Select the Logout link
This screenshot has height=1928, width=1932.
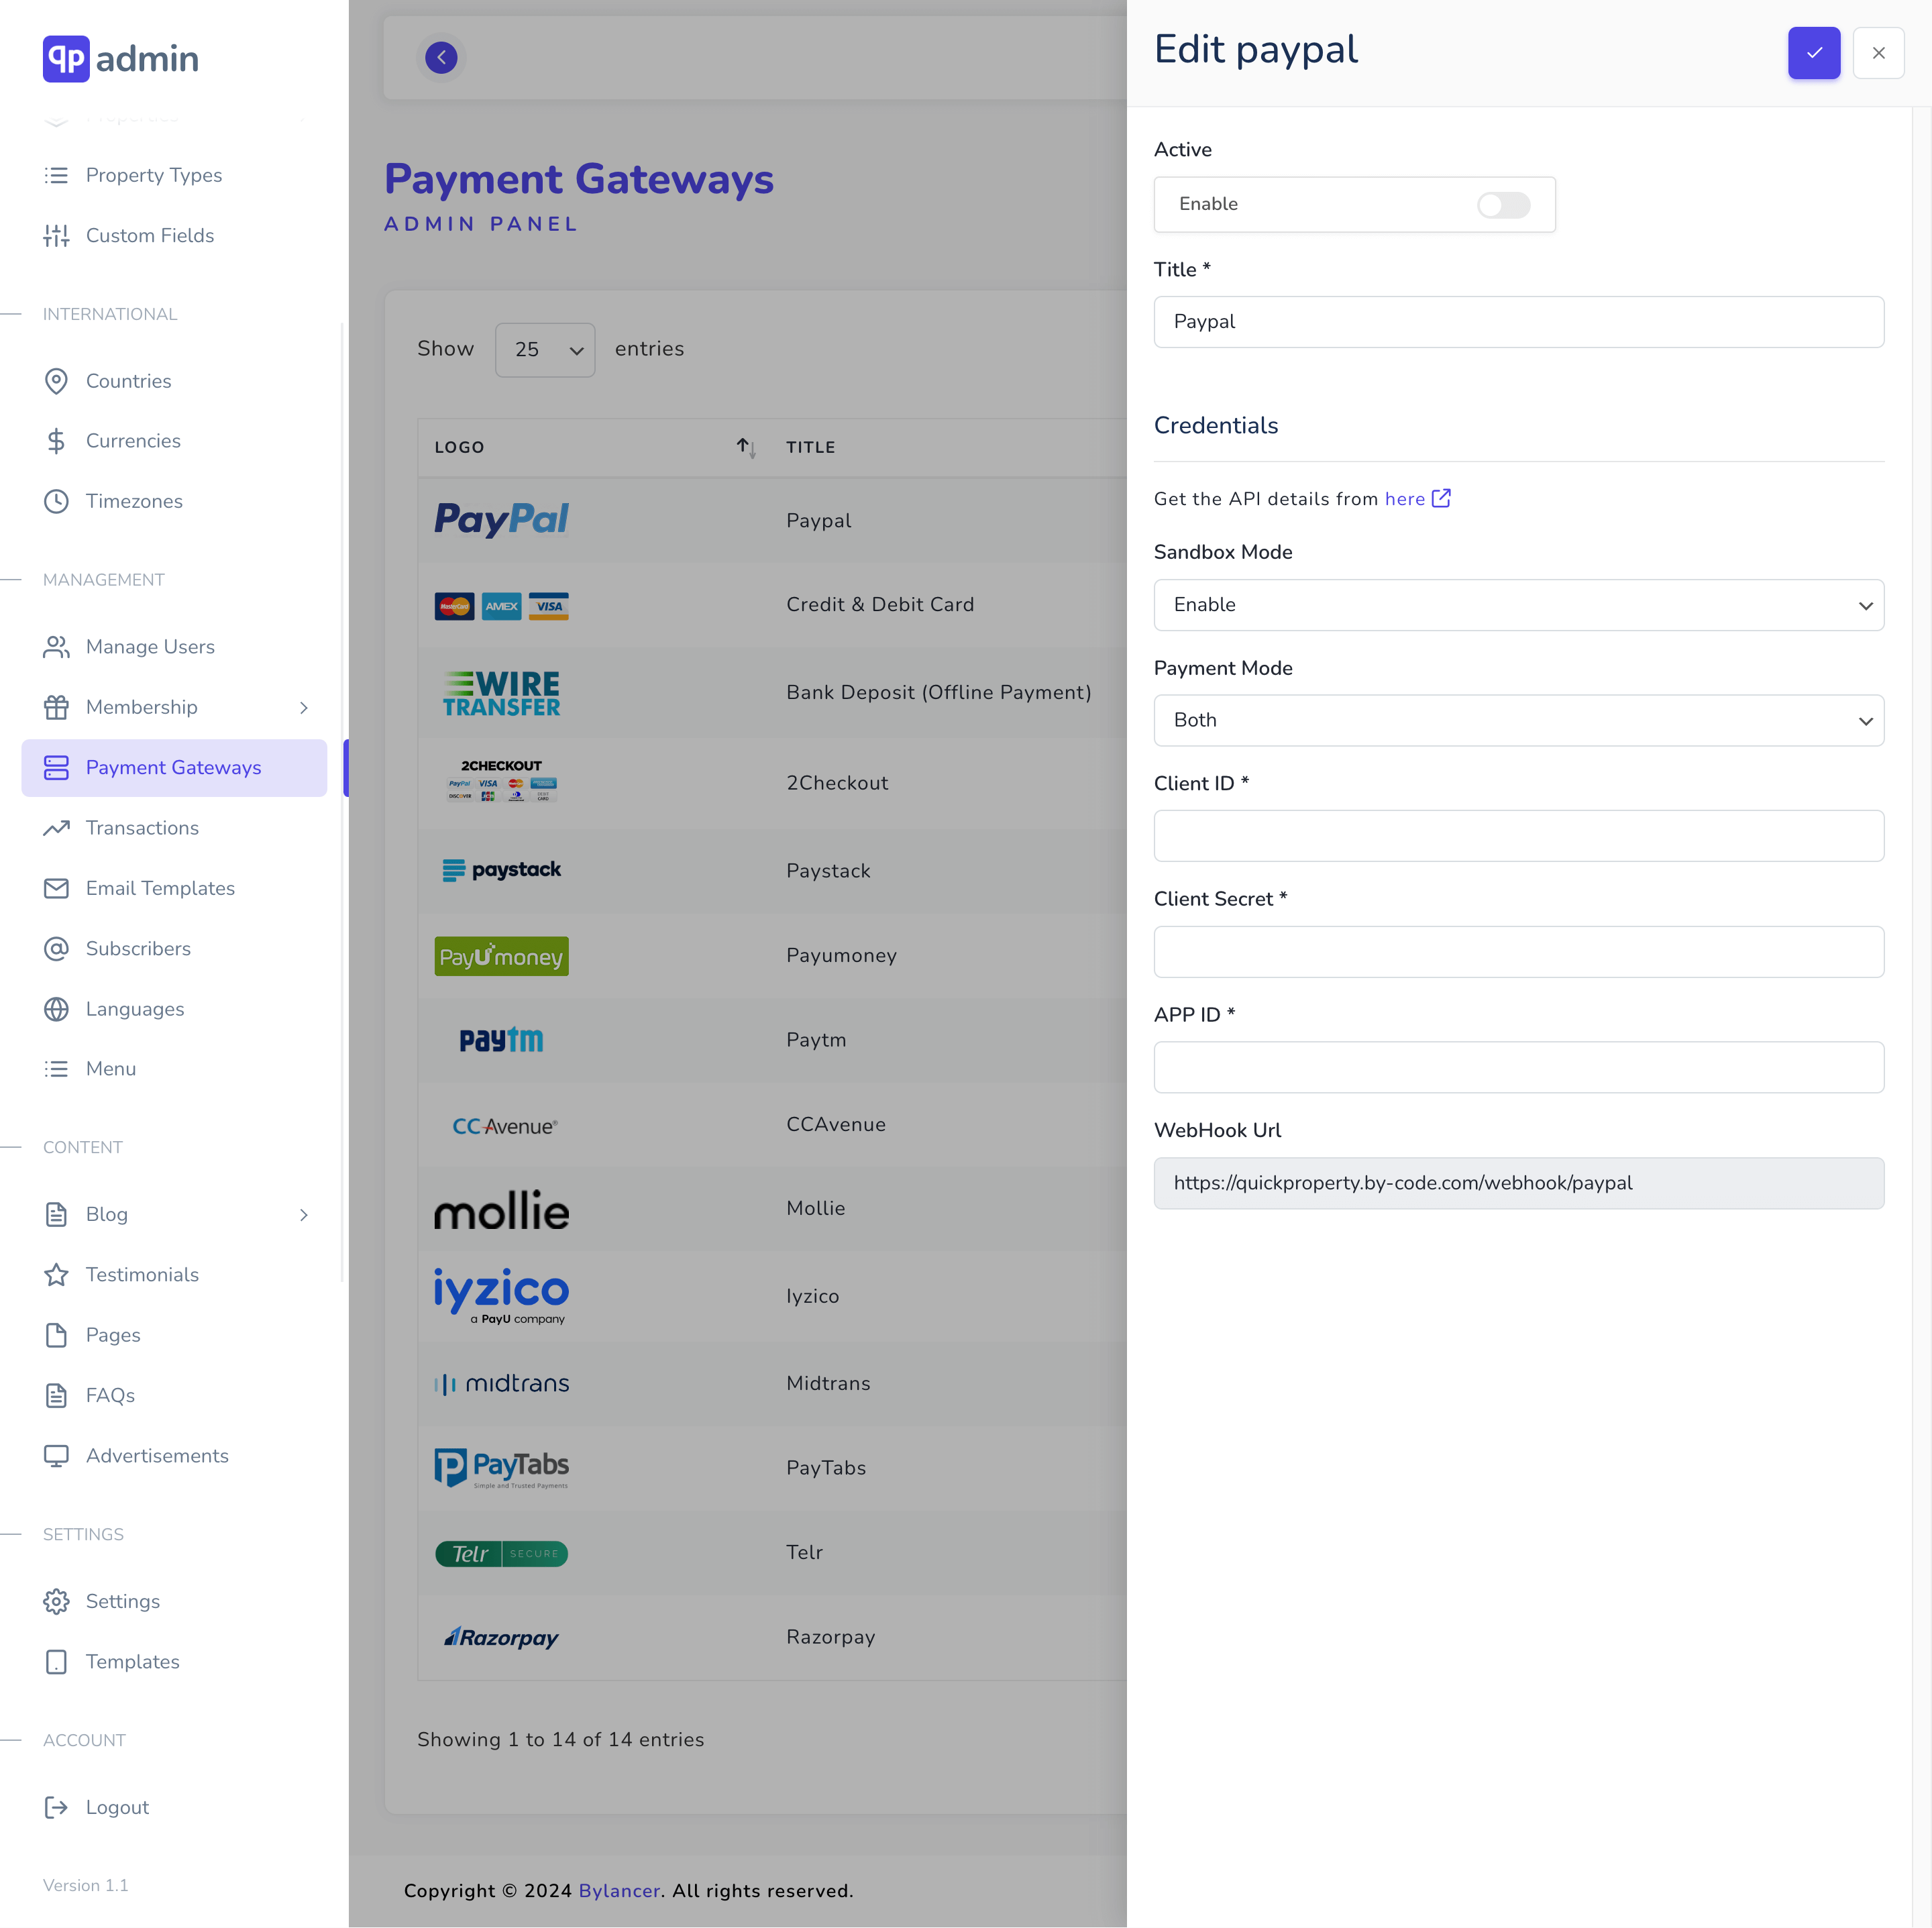117,1807
